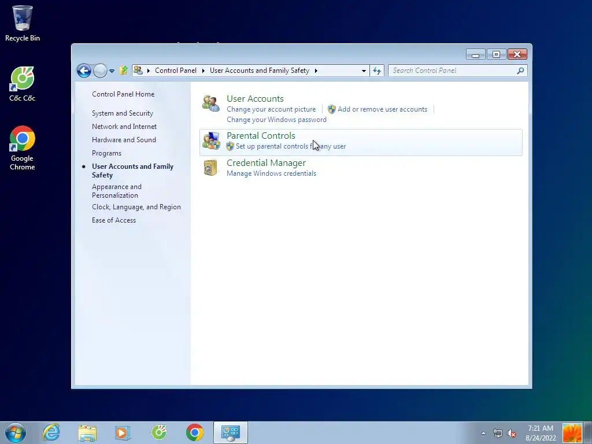Click the muted volume tray icon
This screenshot has width=592, height=444.
pyautogui.click(x=512, y=434)
